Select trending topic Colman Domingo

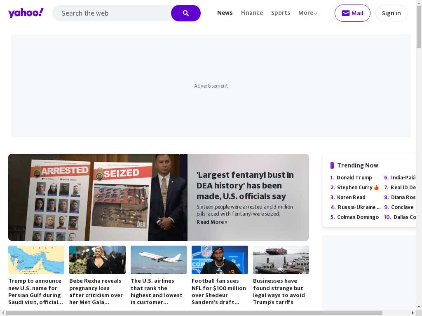358,217
